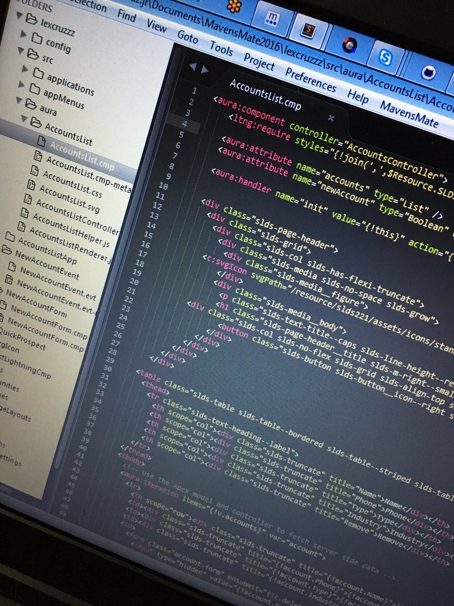454x606 pixels.
Task: Click the applications folder icon
Action: coord(38,72)
